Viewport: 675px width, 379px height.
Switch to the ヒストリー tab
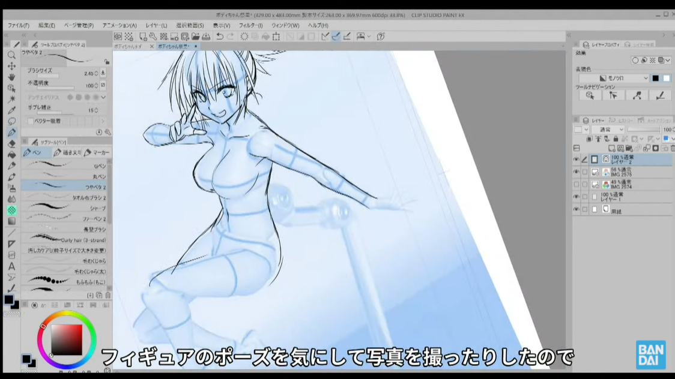(623, 121)
